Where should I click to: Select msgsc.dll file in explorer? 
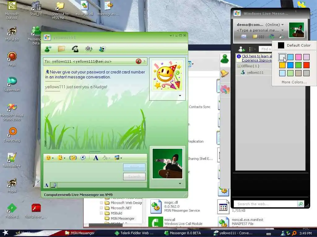(175, 206)
